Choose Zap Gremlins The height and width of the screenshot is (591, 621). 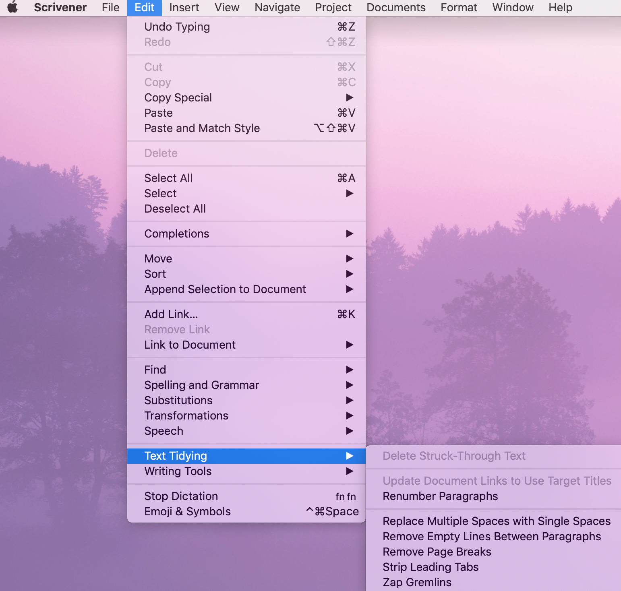tap(493, 582)
